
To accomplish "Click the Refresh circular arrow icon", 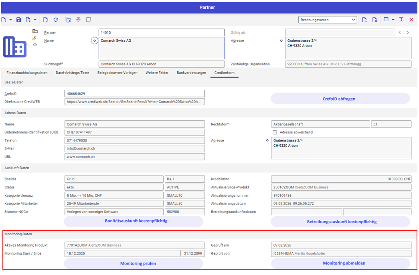I will coord(56,20).
